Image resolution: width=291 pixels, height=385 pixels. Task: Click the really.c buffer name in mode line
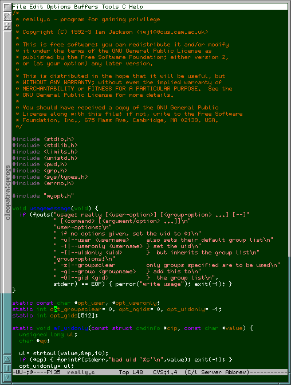(81, 372)
